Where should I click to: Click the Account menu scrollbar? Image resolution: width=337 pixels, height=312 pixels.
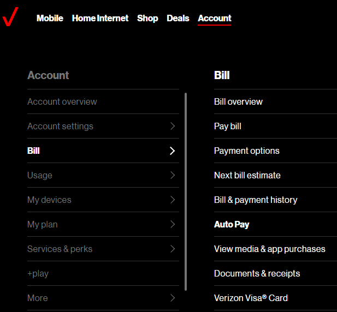pos(186,191)
